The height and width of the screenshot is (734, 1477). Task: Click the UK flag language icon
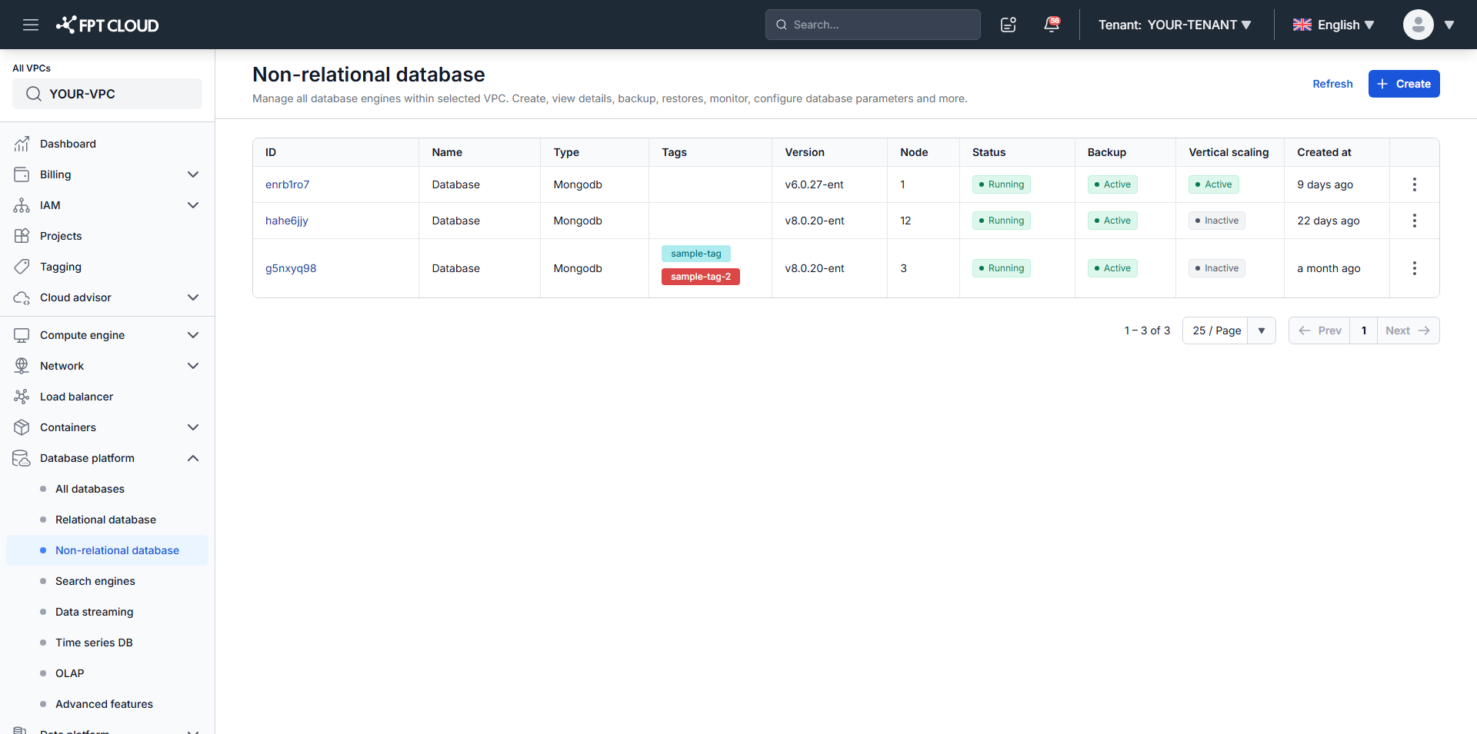pos(1302,25)
